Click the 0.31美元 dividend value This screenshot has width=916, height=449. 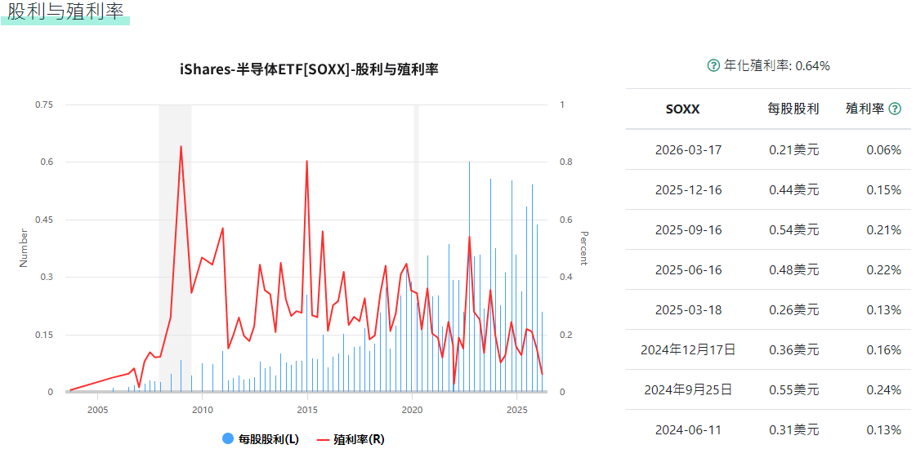(x=794, y=430)
